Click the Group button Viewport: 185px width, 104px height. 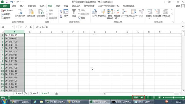point(149,14)
